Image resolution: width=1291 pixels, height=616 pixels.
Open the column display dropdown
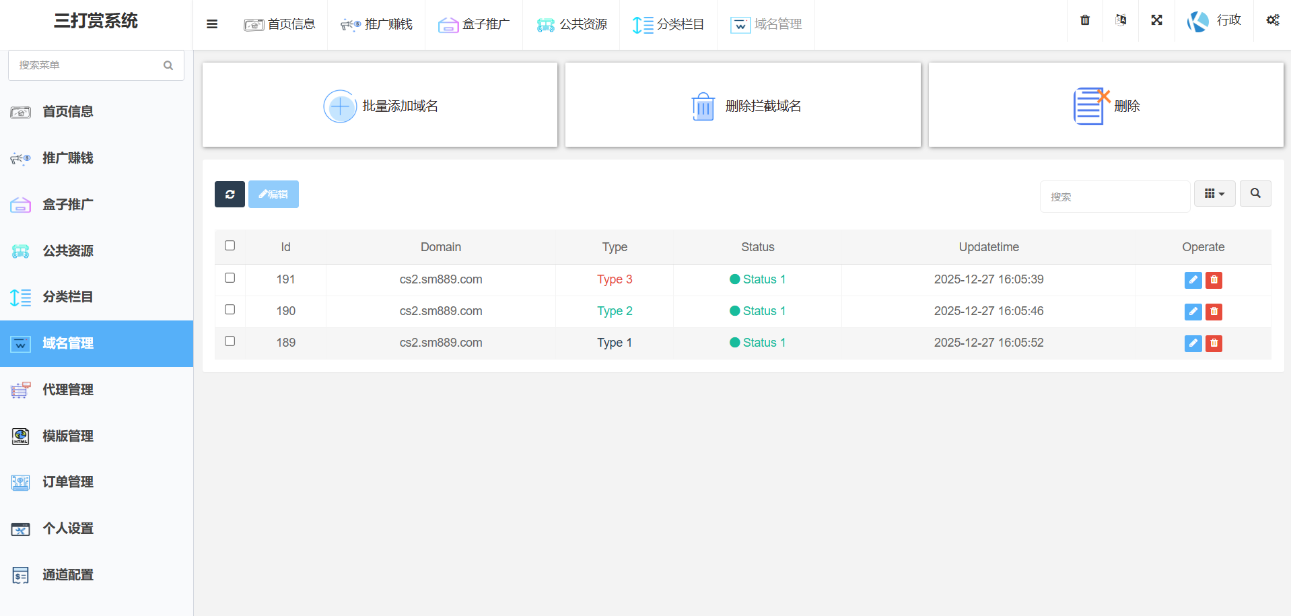(1214, 194)
